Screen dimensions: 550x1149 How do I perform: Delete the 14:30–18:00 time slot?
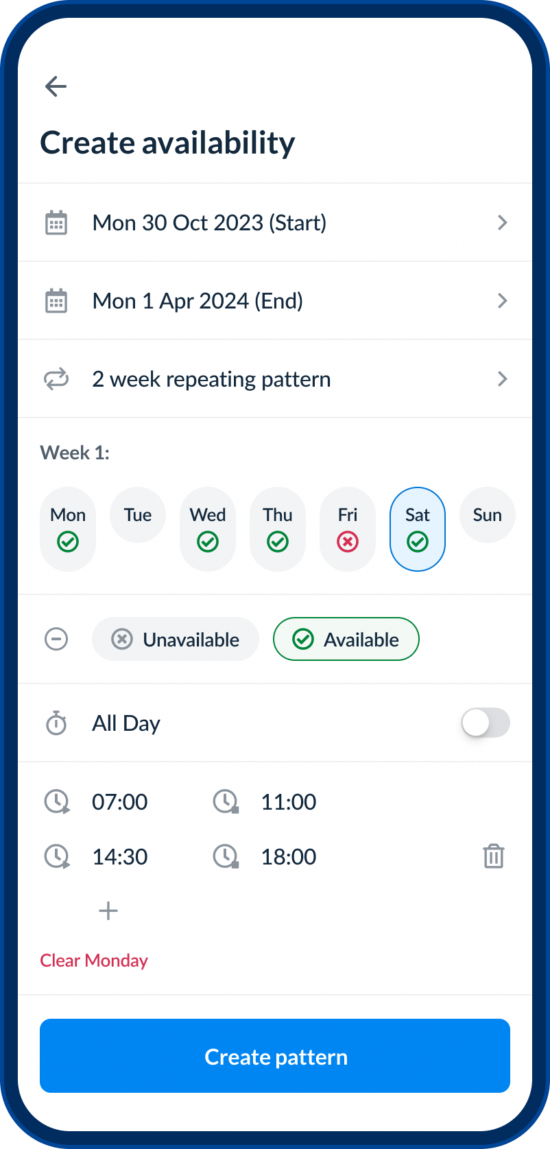(494, 856)
